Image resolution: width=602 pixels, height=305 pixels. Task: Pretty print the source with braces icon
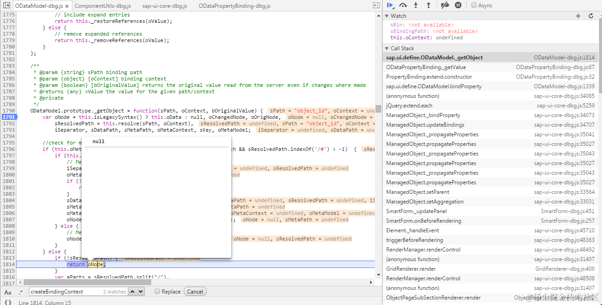pos(8,302)
